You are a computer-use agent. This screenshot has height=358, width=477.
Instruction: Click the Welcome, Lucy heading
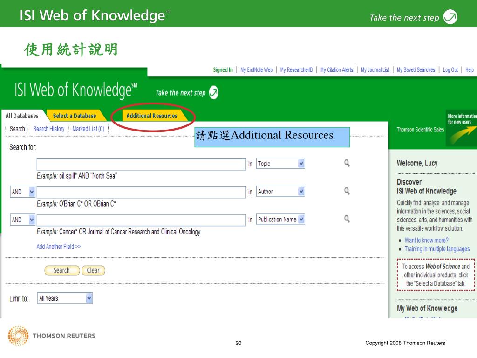417,163
